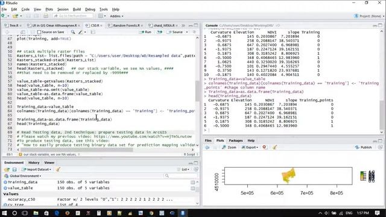Open the Tools menu

[x=103, y=10]
